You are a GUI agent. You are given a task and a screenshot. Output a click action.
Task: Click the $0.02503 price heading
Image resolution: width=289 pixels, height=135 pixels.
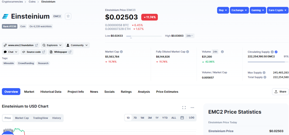click(121, 17)
